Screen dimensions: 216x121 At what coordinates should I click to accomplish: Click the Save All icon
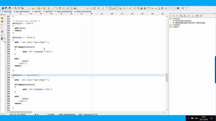pos(44,8)
